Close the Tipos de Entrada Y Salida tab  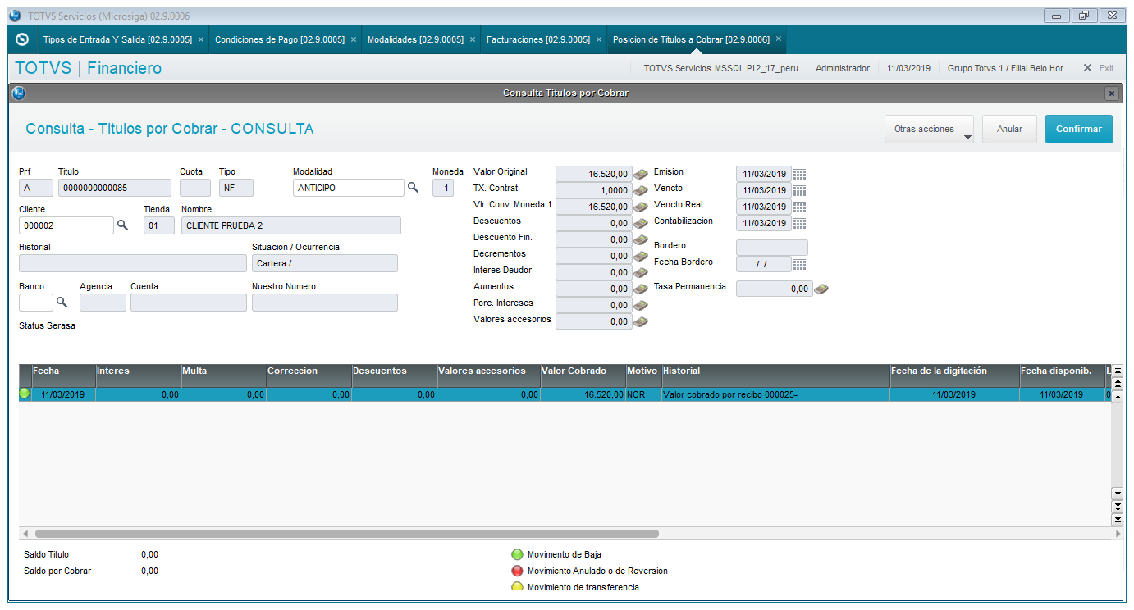201,39
